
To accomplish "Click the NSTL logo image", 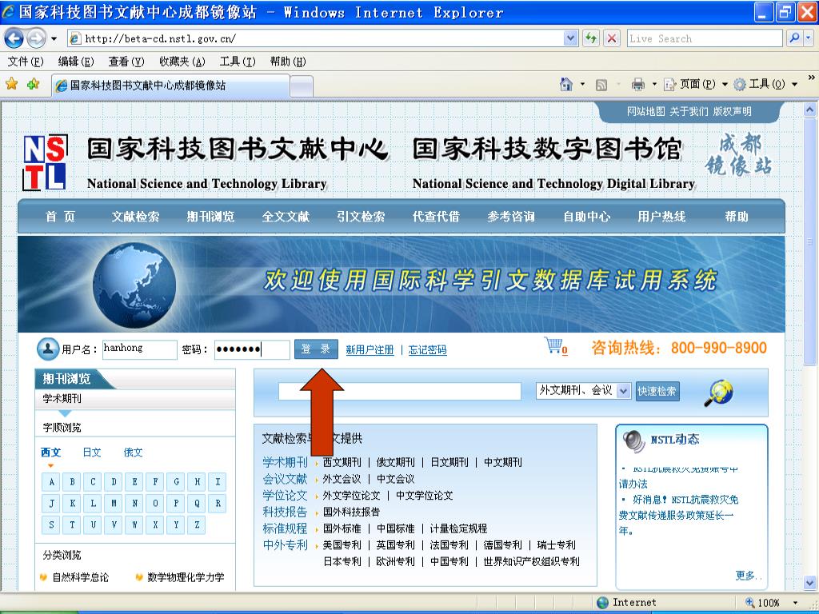I will (x=45, y=162).
